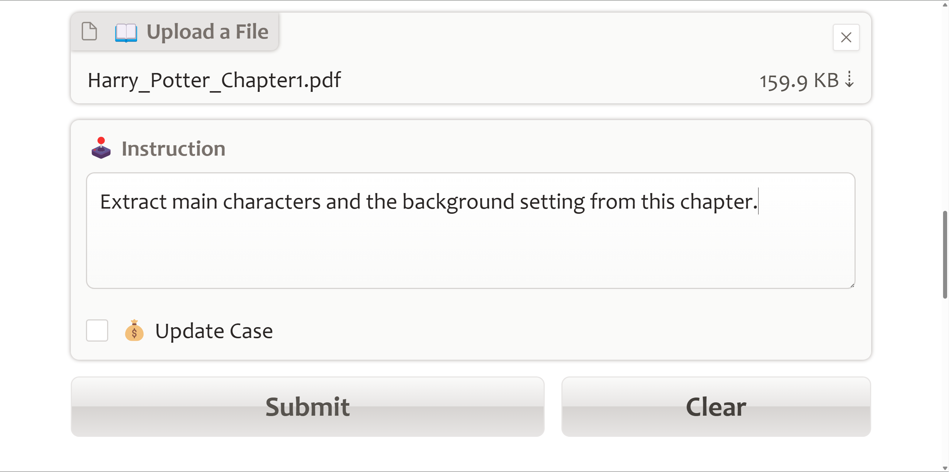
Task: Clear the form with the Clear button
Action: click(x=716, y=407)
